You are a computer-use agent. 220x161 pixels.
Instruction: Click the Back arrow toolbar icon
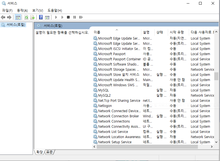[x=3, y=17]
